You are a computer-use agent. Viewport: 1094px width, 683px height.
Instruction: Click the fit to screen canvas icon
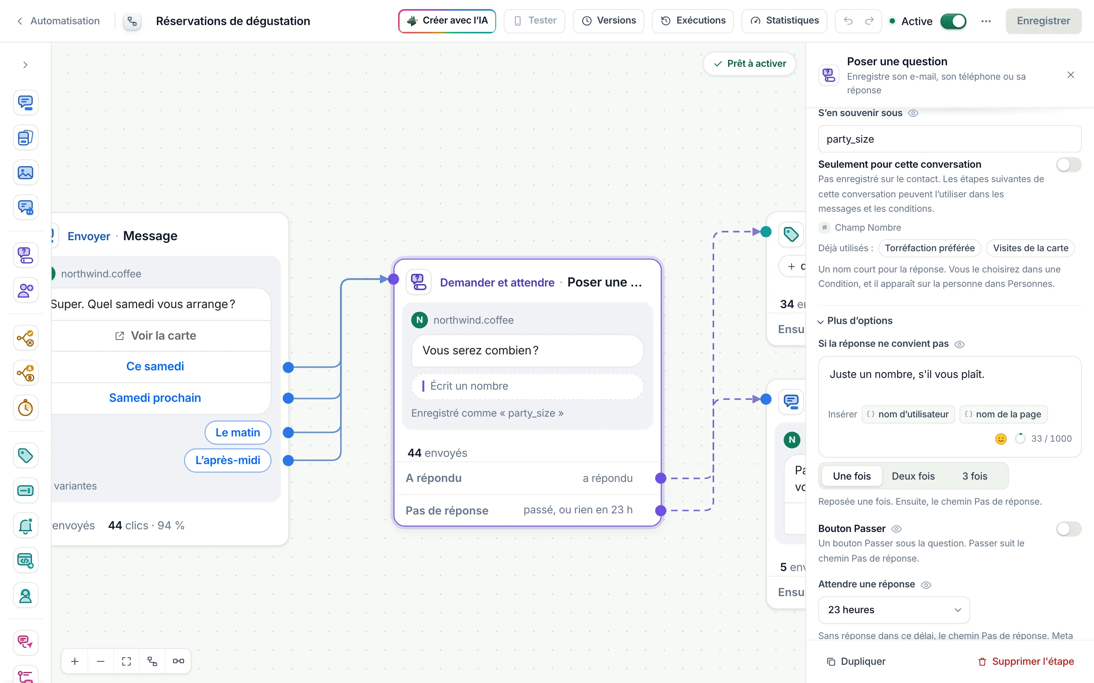coord(126,661)
